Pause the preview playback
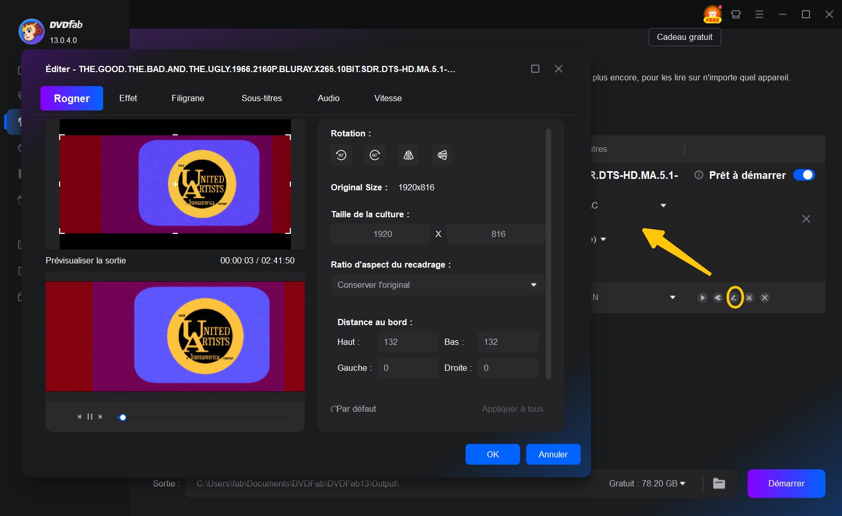Screen dimensions: 842x516 [90, 416]
